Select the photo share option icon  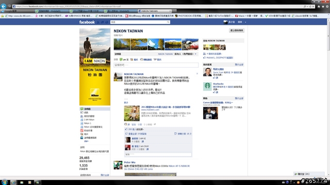[131, 60]
